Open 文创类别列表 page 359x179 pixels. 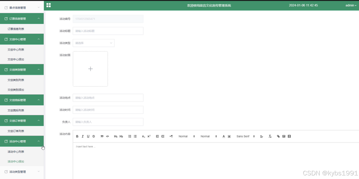pos(22,80)
